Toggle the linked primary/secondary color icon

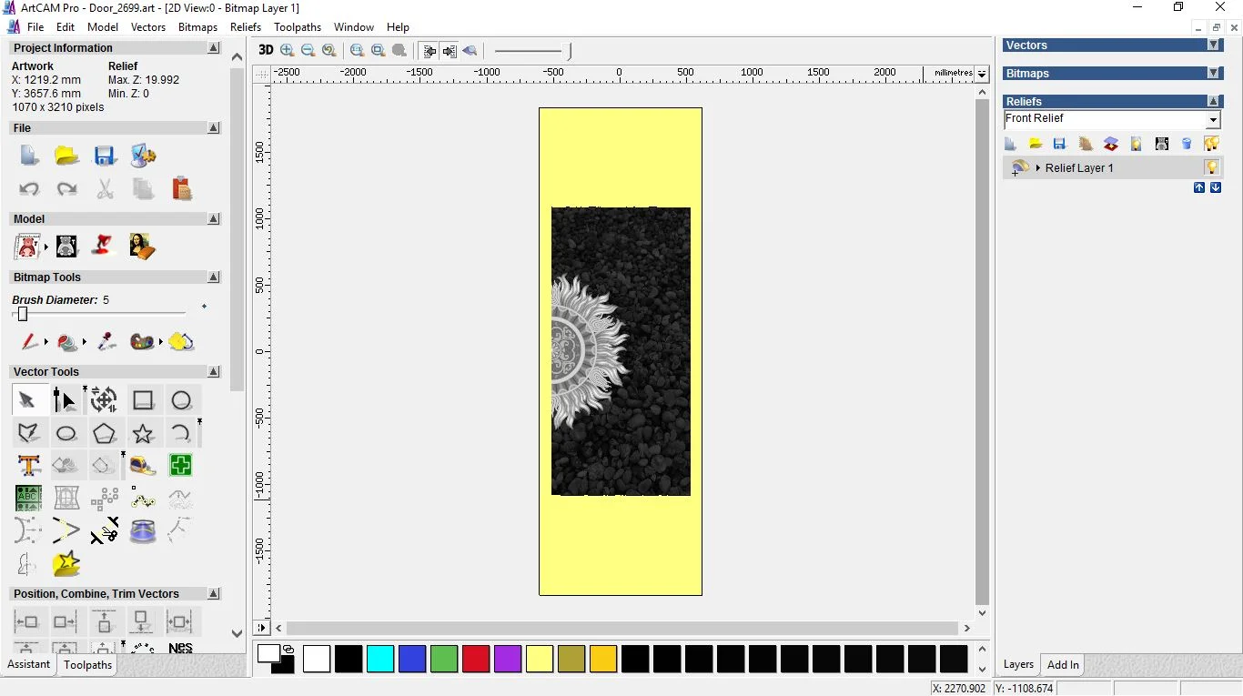pyautogui.click(x=288, y=649)
